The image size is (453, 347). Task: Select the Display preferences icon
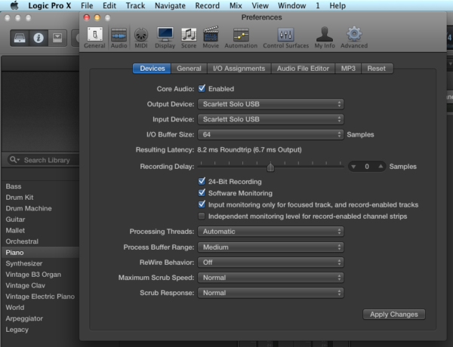pyautogui.click(x=165, y=36)
